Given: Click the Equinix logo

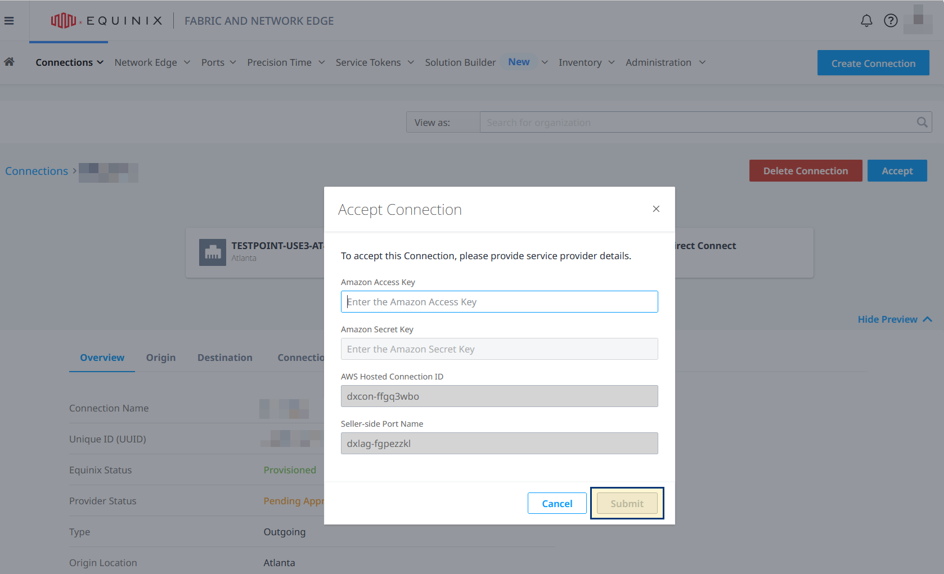Looking at the screenshot, I should tap(107, 21).
